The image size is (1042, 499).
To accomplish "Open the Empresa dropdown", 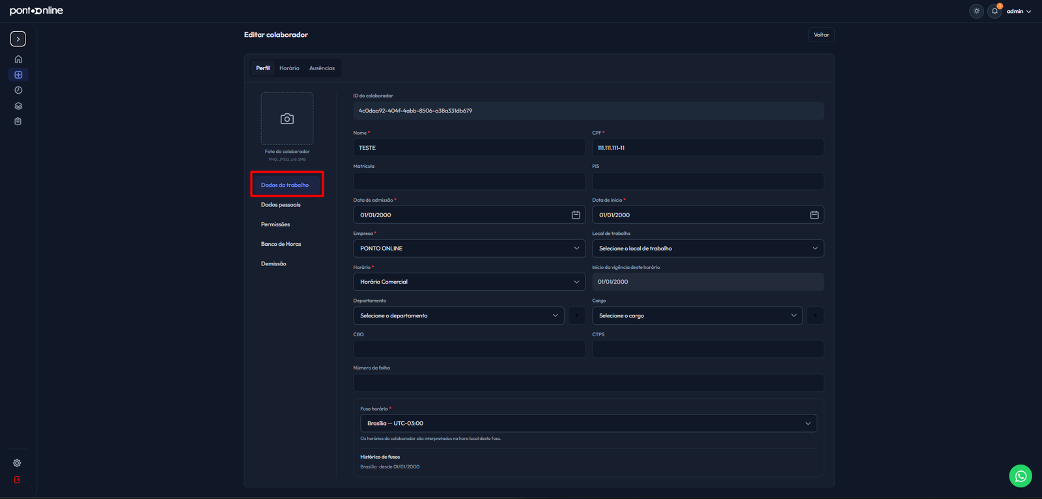I will (470, 249).
